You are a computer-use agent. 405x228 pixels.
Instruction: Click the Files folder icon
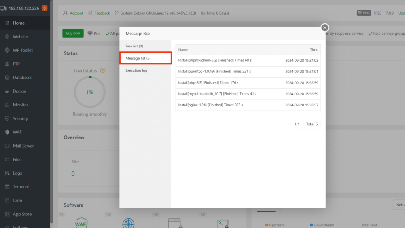[7, 160]
